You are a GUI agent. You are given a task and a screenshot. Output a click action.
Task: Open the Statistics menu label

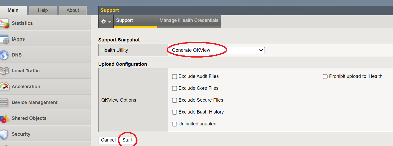[x=22, y=23]
